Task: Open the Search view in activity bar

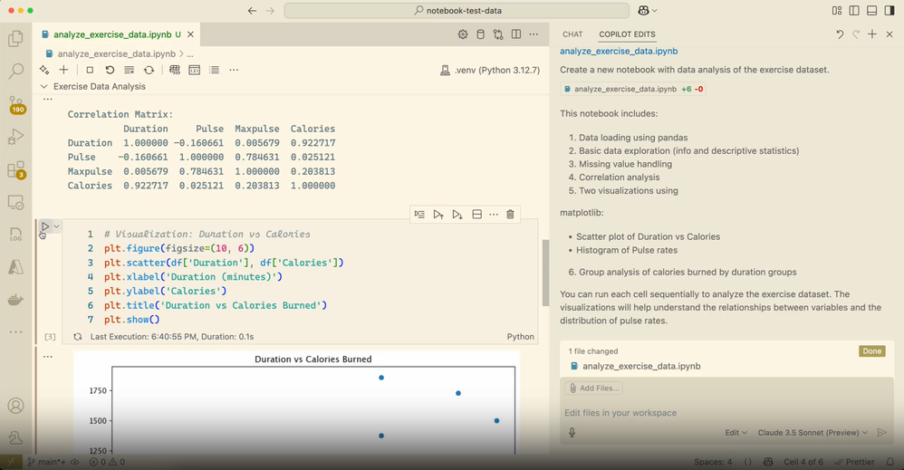Action: click(x=15, y=72)
